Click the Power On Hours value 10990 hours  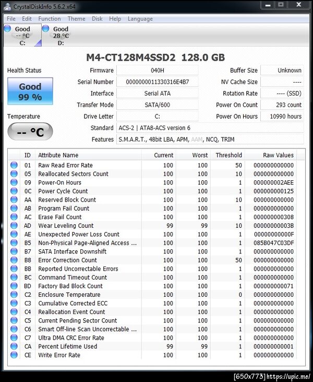point(282,116)
